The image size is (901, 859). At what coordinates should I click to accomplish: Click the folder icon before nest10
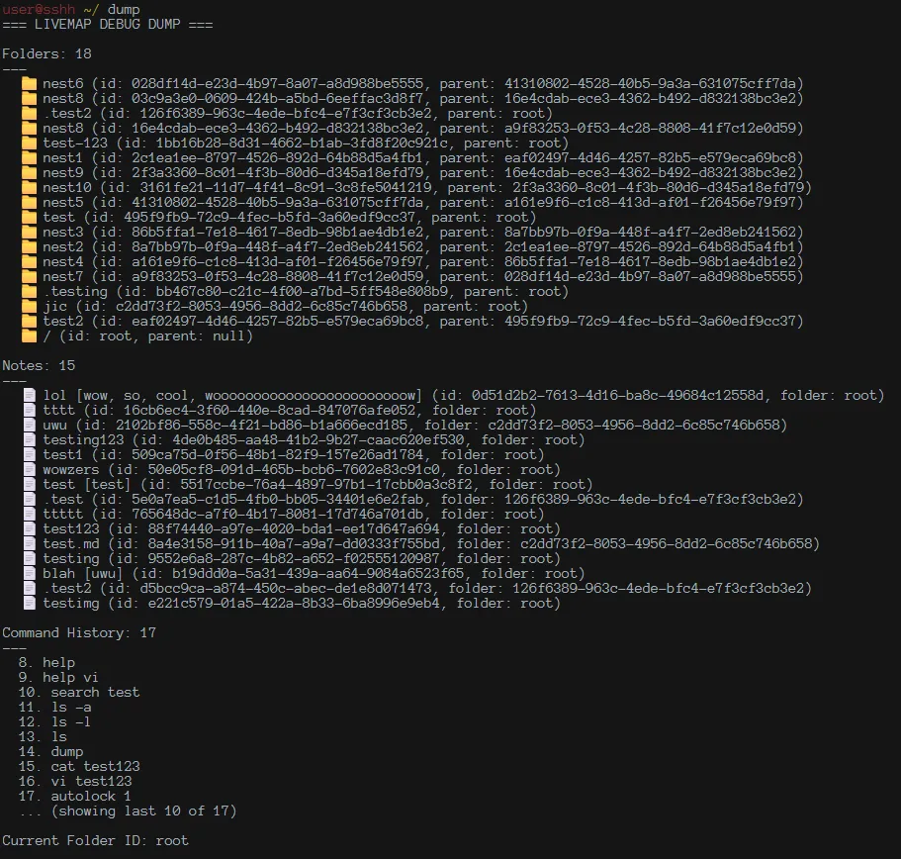(x=29, y=188)
